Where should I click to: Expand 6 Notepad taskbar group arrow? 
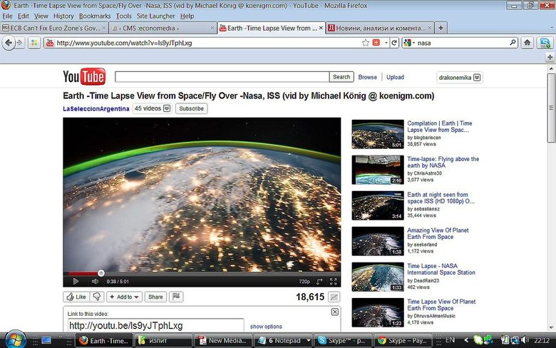click(x=309, y=341)
